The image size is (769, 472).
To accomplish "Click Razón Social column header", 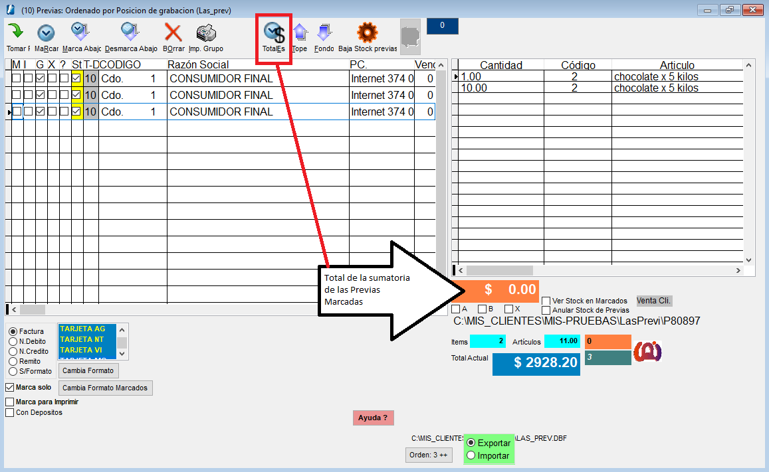I will click(258, 64).
